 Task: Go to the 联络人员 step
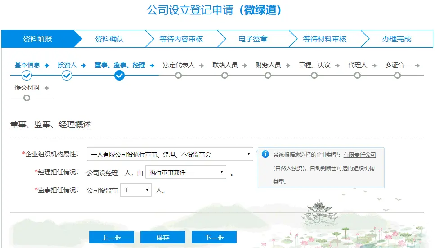pos(225,65)
